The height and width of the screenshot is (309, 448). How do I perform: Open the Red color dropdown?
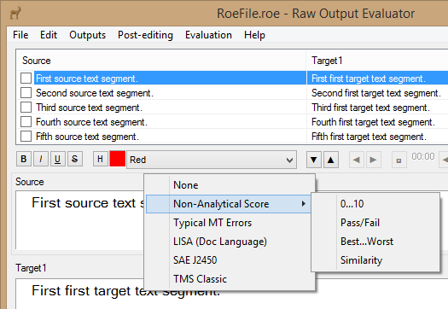click(212, 160)
